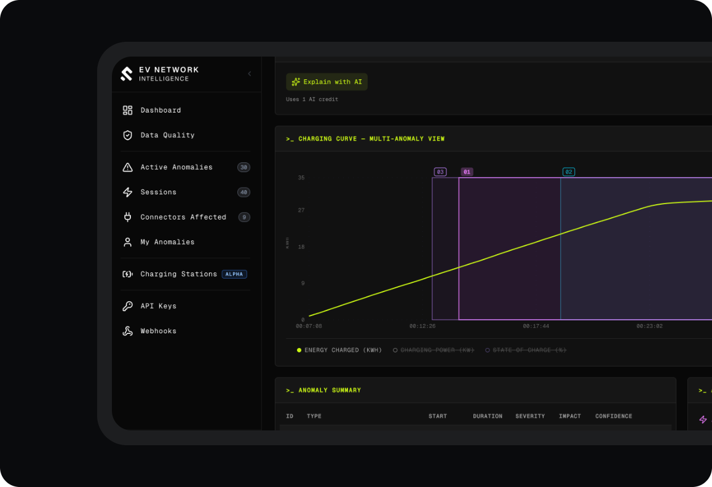
Task: Sort the table by the Severity column header
Action: (530, 416)
